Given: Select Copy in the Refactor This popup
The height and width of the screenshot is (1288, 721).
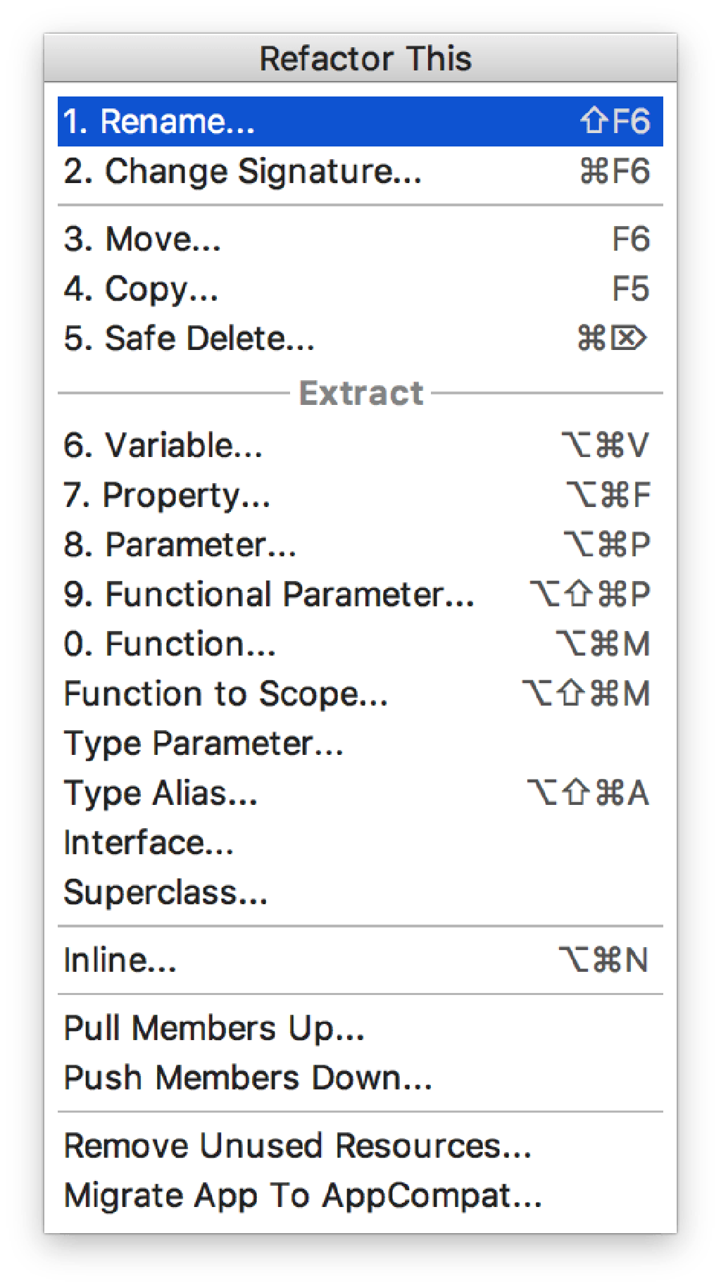Looking at the screenshot, I should pyautogui.click(x=142, y=289).
